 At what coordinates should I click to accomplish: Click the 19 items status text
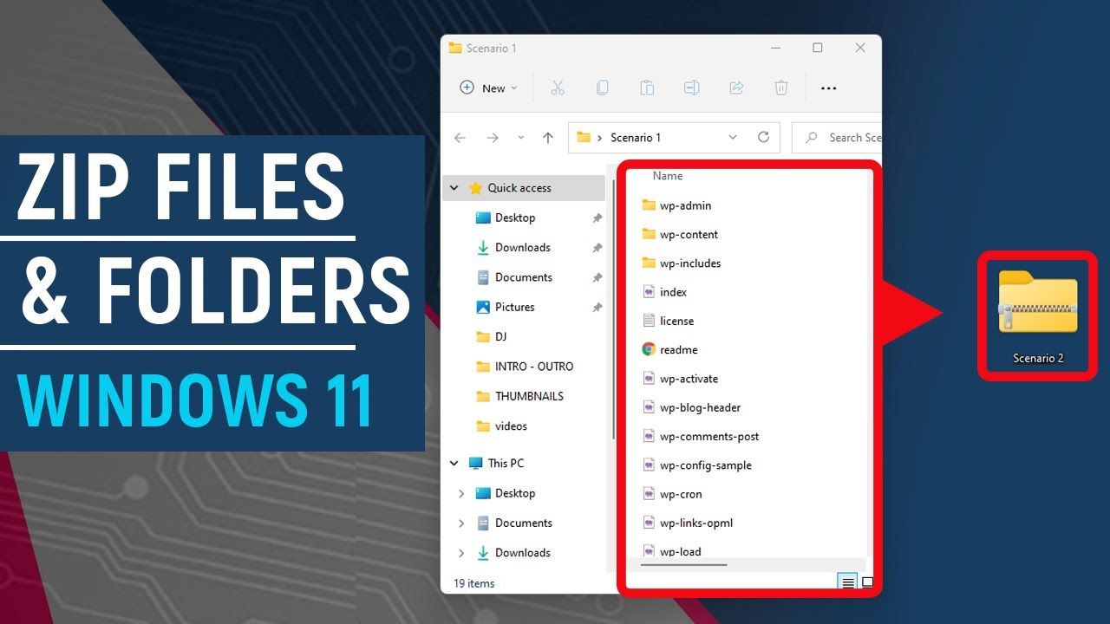tap(474, 583)
